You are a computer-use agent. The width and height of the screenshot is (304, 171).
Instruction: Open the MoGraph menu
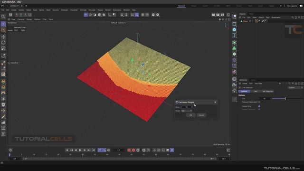pos(65,10)
